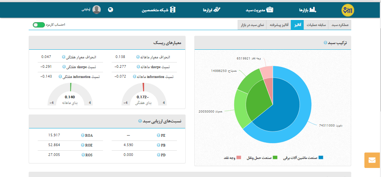The height and width of the screenshot is (177, 381).
Task: Switch to the نمای سبد در بازار tab
Action: (252, 25)
